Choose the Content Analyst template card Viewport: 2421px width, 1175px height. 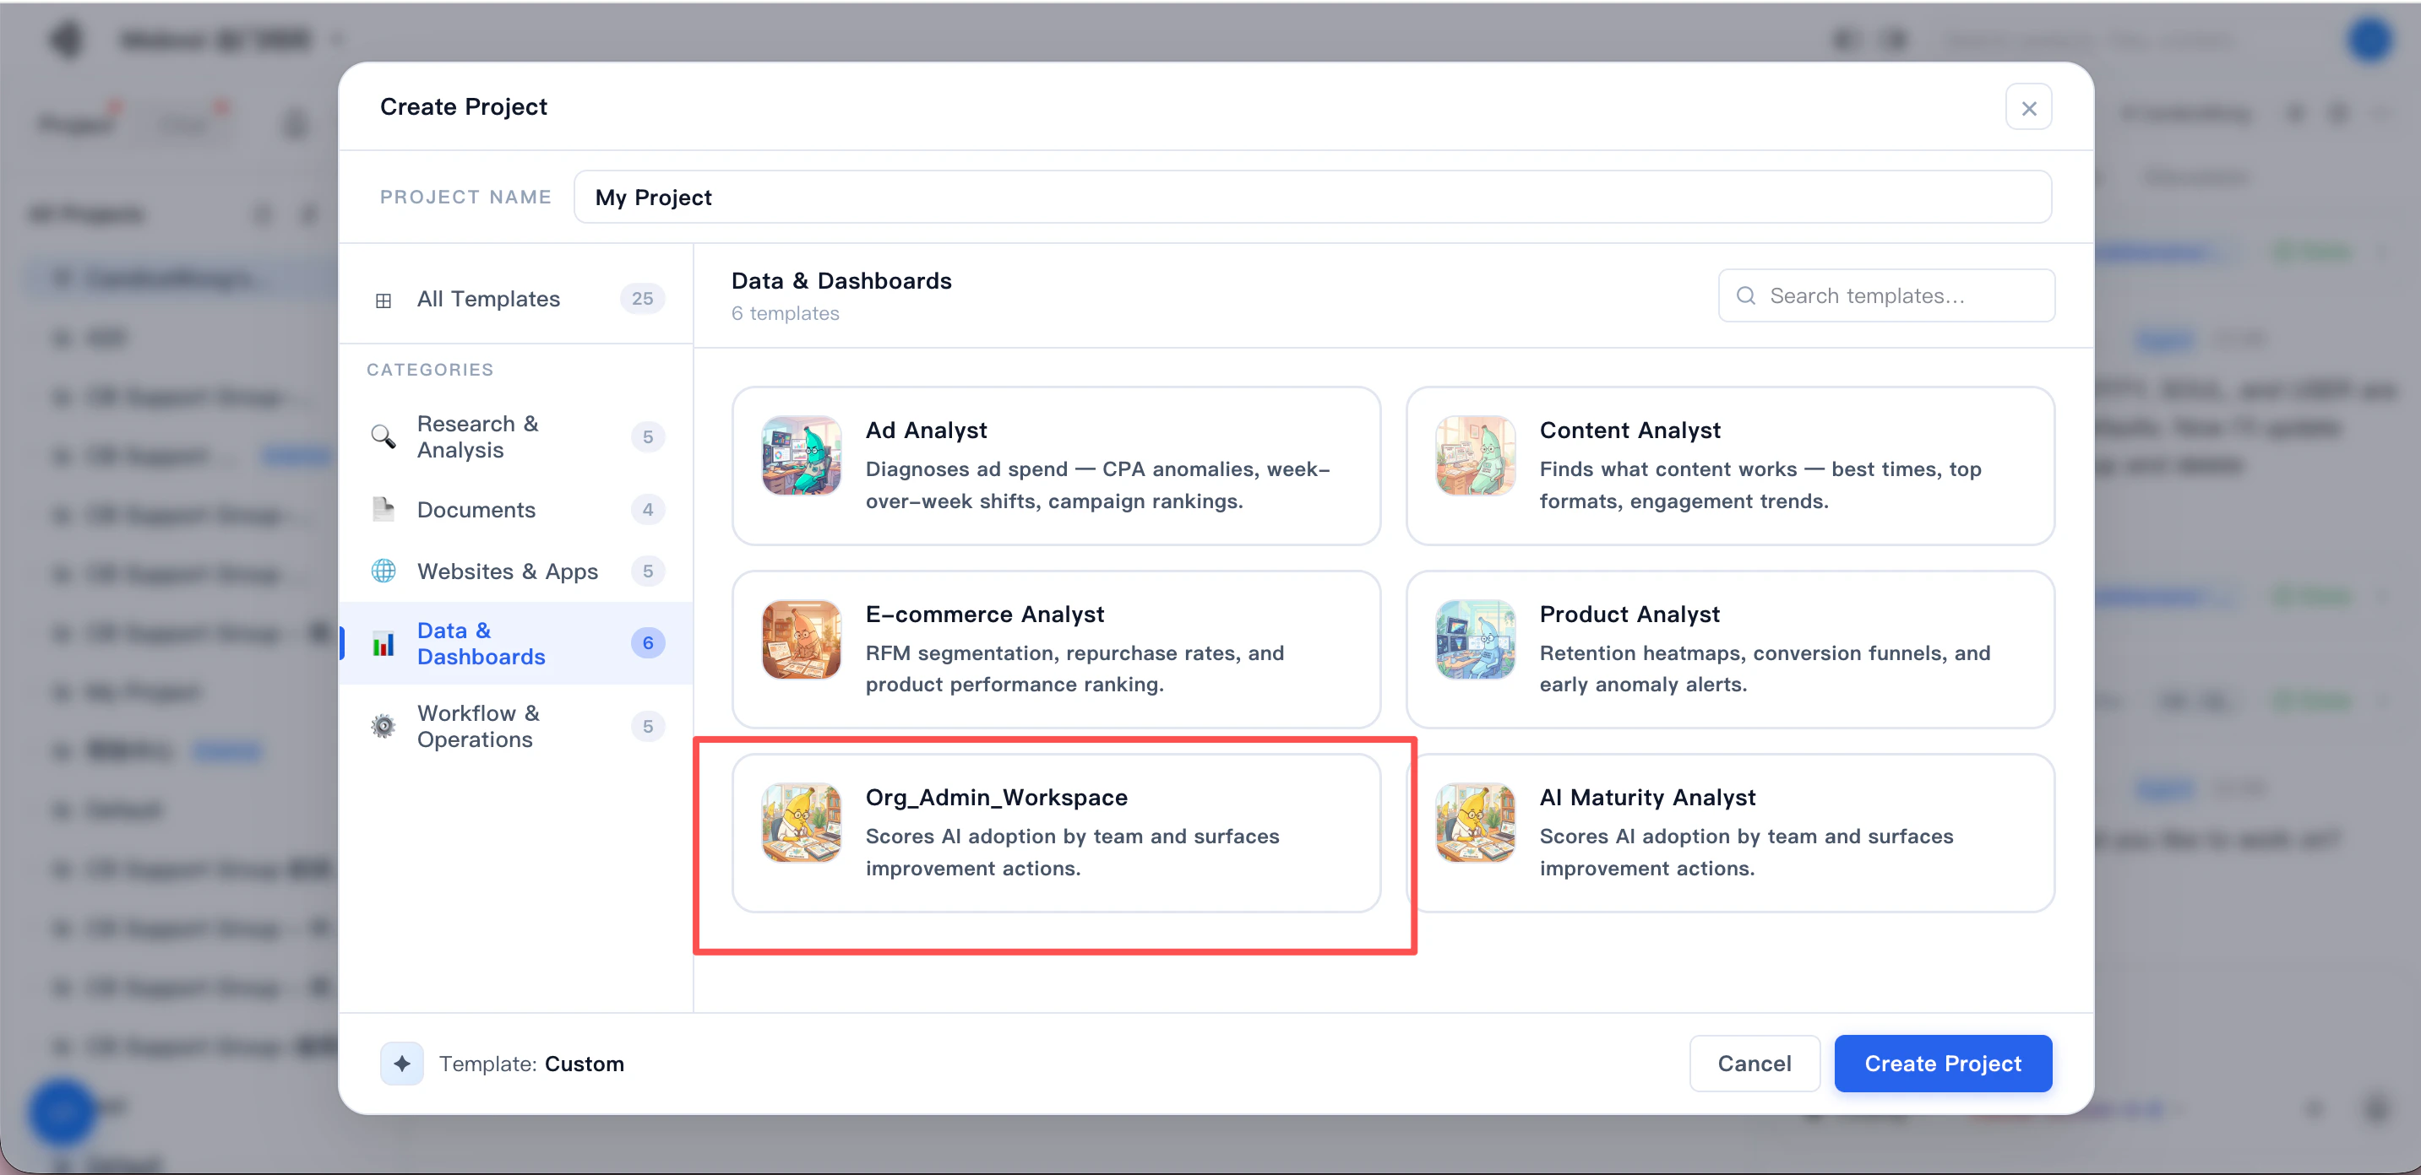tap(1729, 466)
